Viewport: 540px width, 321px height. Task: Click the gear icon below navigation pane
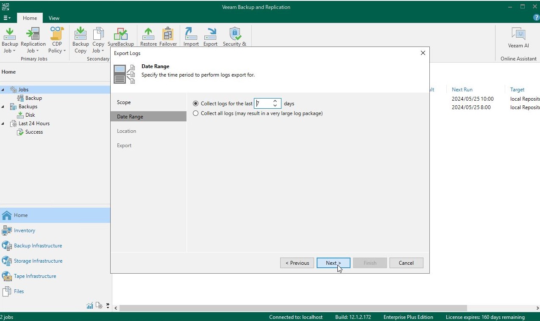coord(99,305)
